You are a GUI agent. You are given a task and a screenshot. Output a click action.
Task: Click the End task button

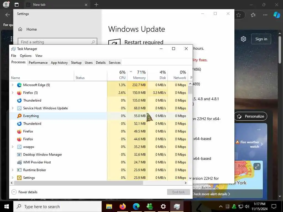point(179,192)
